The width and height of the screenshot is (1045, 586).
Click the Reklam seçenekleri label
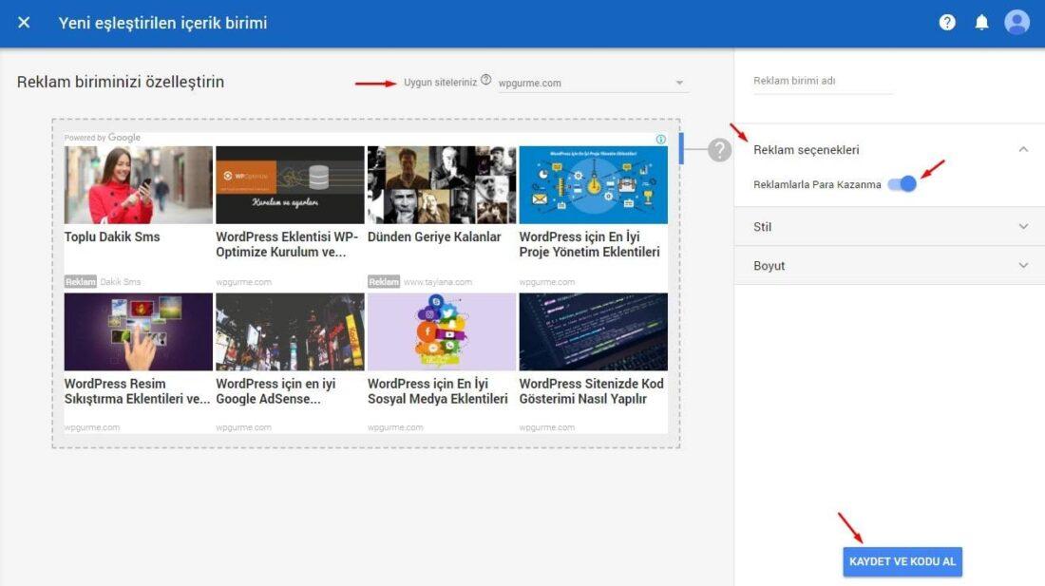[806, 150]
